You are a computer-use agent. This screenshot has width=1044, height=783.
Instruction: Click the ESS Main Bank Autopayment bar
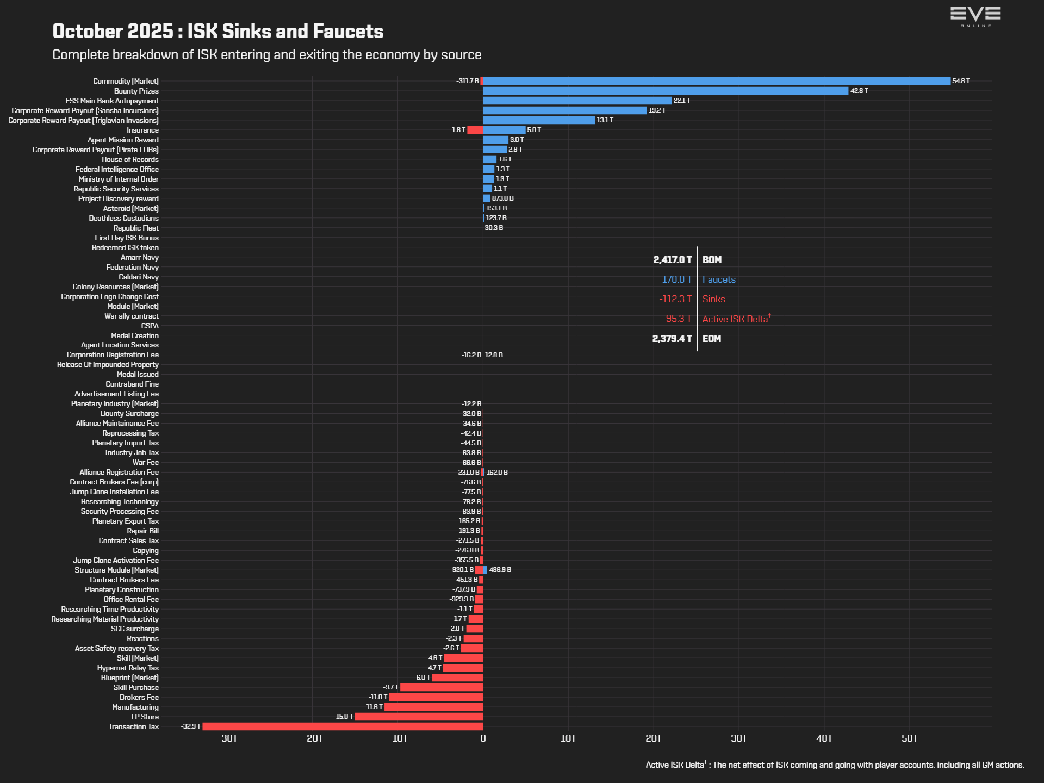(577, 101)
